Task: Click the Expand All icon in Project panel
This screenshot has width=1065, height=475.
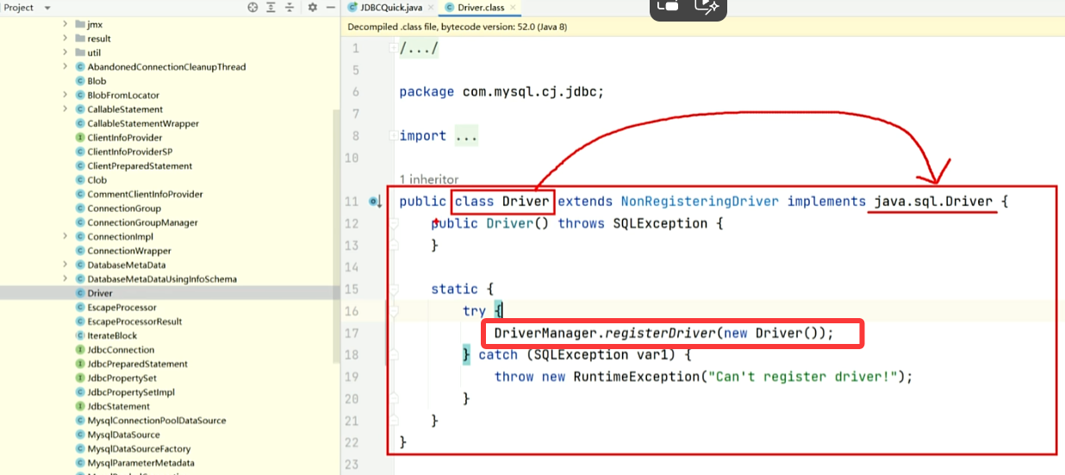Action: tap(271, 7)
